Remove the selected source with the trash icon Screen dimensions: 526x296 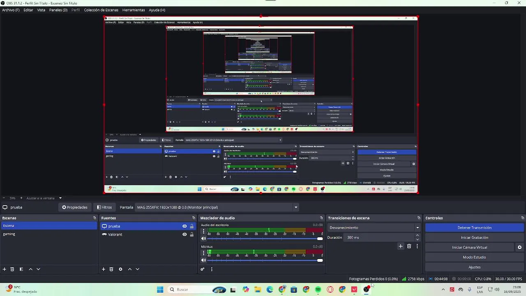tap(111, 269)
